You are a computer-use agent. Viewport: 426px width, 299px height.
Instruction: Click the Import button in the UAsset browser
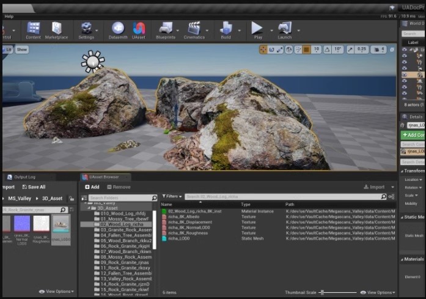coord(374,187)
